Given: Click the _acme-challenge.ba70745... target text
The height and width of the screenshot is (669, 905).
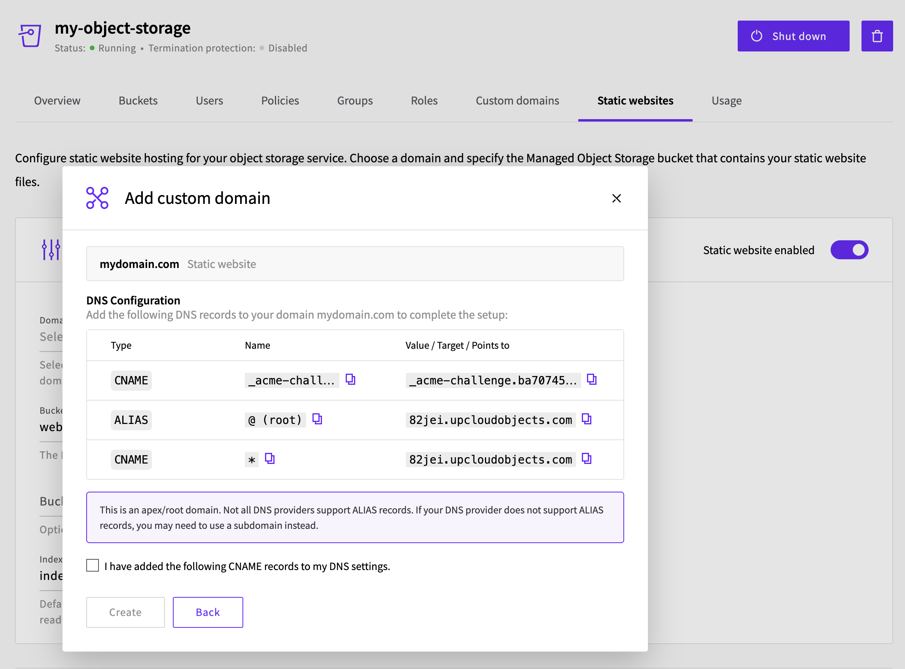Looking at the screenshot, I should 493,380.
